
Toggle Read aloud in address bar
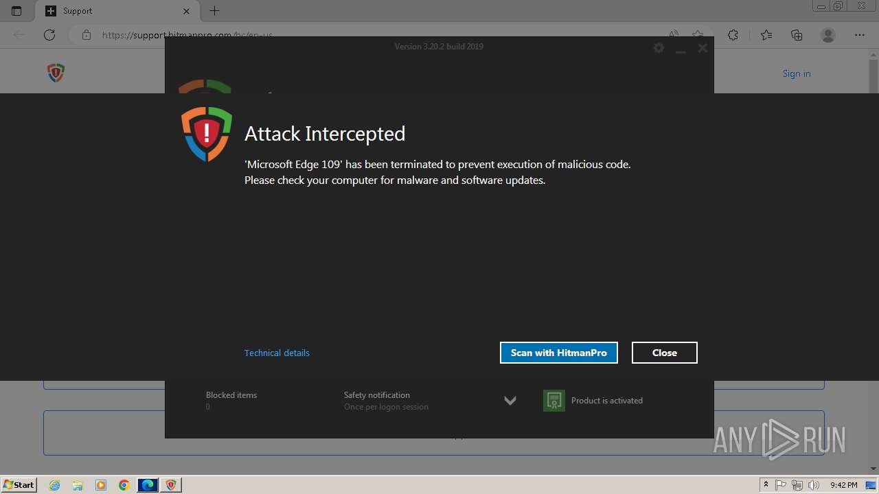[x=674, y=34]
